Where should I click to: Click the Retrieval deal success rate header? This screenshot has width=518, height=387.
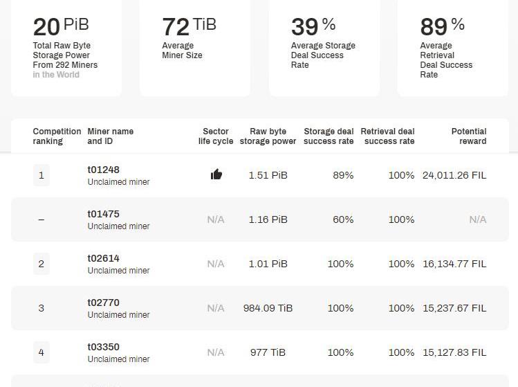[387, 136]
